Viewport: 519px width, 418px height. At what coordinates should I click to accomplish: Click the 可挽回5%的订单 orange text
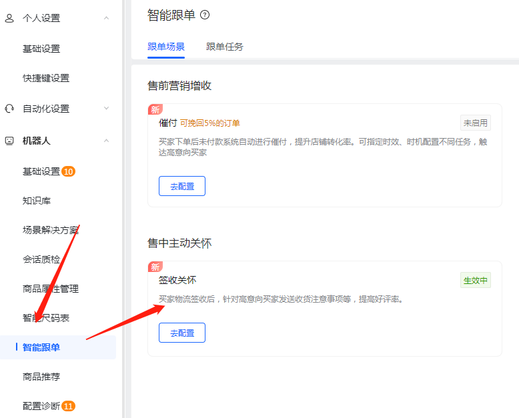(210, 123)
